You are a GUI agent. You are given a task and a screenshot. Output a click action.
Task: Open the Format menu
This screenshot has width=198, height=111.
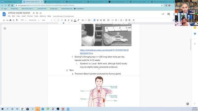point(30,16)
